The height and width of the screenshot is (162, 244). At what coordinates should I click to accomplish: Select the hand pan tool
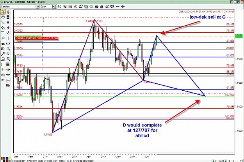3,17
